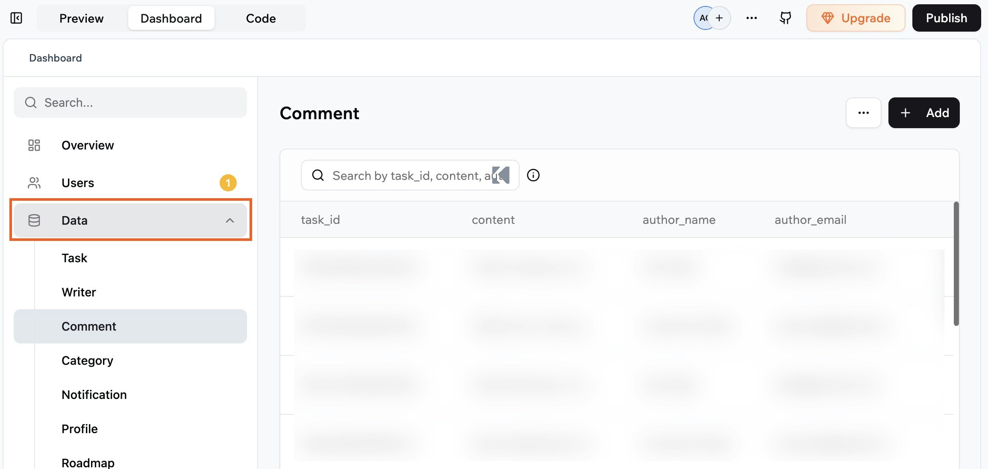Viewport: 988px width, 469px height.
Task: Click the Upgrade button
Action: 856,18
